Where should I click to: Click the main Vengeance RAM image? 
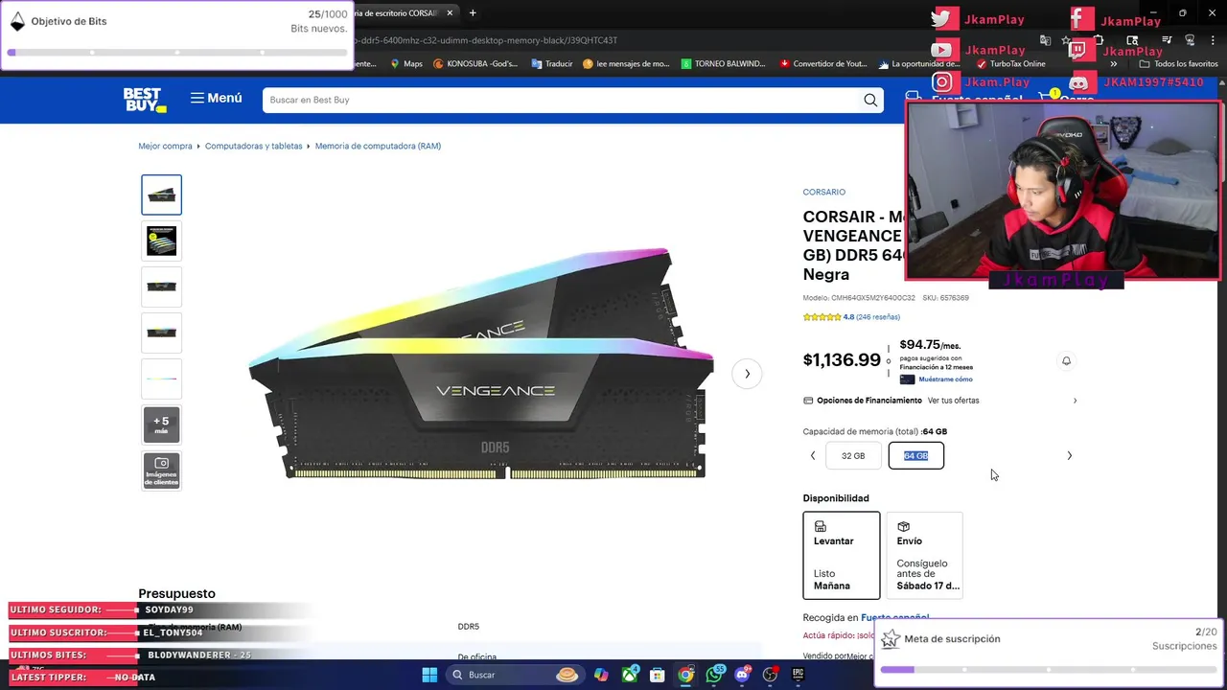[x=482, y=364]
